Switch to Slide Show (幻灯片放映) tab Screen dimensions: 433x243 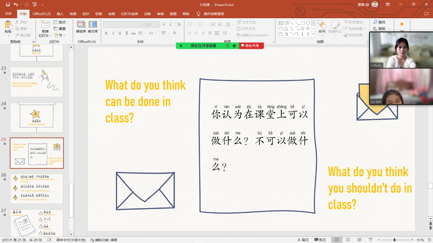130,14
